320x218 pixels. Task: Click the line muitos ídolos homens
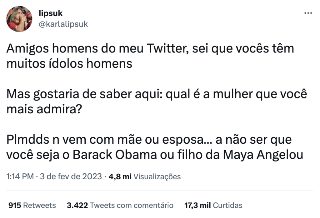tap(69, 63)
